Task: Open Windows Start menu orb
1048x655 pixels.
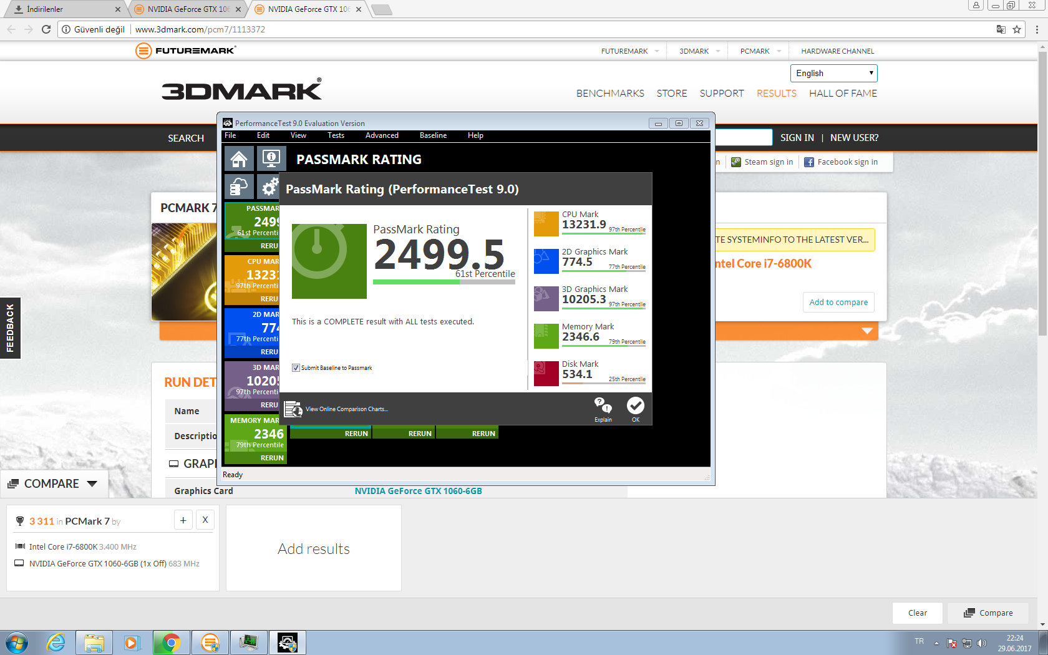Action: tap(16, 643)
